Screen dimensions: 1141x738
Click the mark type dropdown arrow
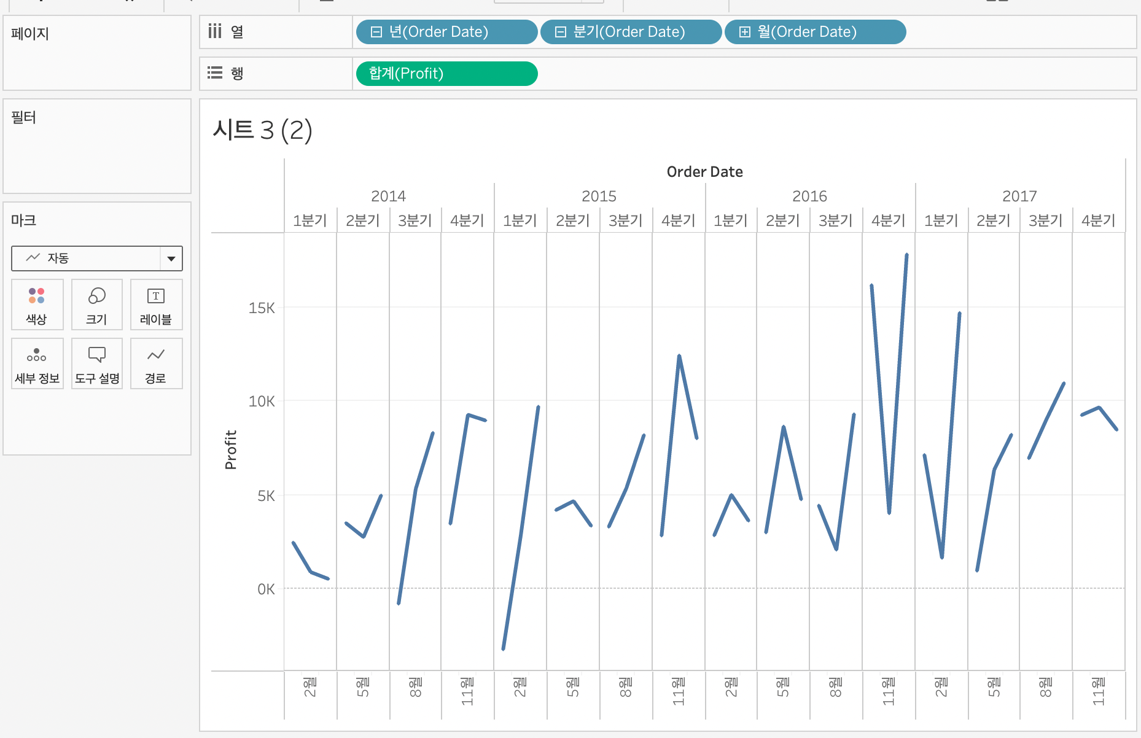pyautogui.click(x=171, y=258)
